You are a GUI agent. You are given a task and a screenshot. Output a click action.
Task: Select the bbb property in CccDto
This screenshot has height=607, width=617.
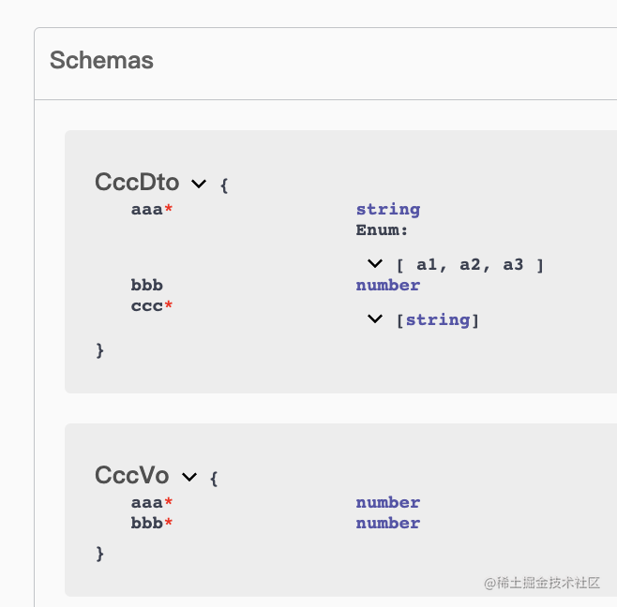point(147,285)
